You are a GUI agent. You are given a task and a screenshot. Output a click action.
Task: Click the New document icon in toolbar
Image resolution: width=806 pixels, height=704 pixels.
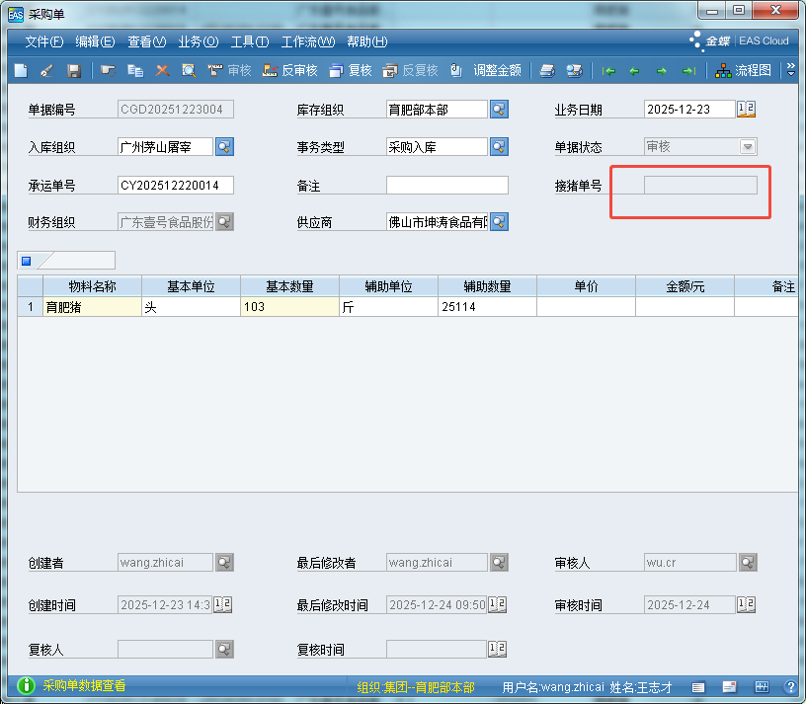pyautogui.click(x=21, y=71)
